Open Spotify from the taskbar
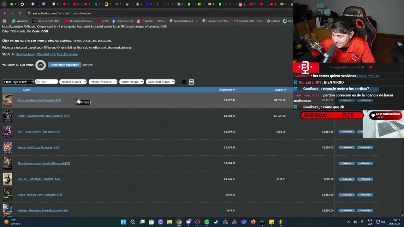The width and height of the screenshot is (404, 227). click(207, 222)
